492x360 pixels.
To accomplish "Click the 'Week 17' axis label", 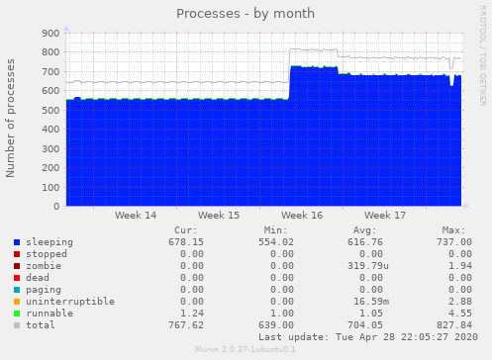I will (385, 216).
